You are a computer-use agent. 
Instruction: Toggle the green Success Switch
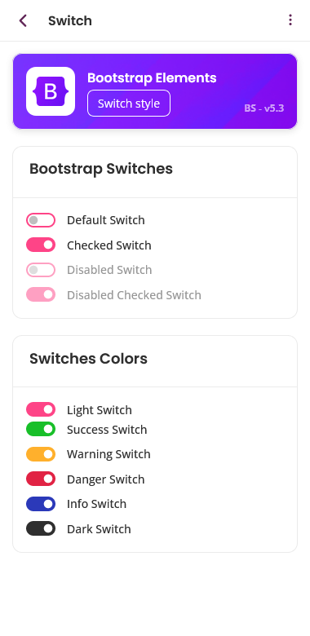click(41, 429)
